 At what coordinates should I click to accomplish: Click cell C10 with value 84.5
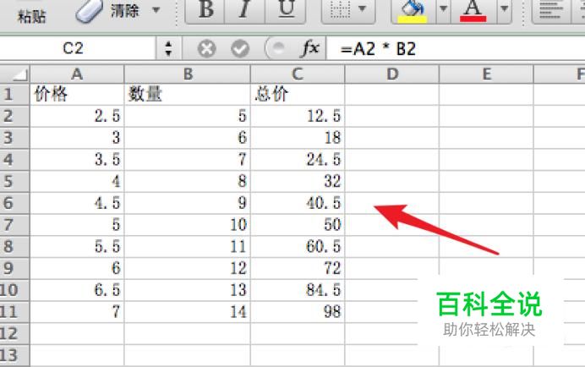click(x=298, y=290)
